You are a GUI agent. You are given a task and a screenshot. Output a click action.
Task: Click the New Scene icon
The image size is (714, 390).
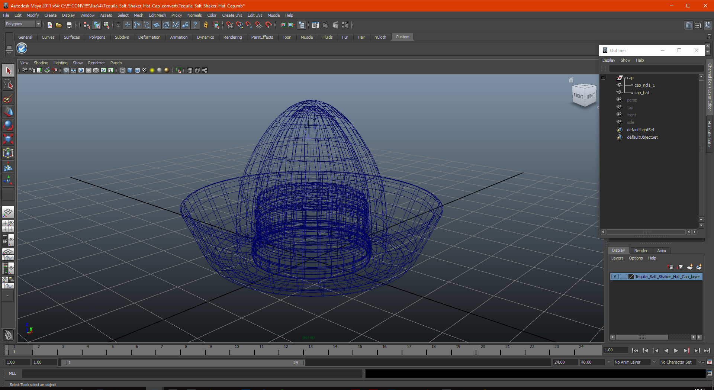(x=49, y=25)
